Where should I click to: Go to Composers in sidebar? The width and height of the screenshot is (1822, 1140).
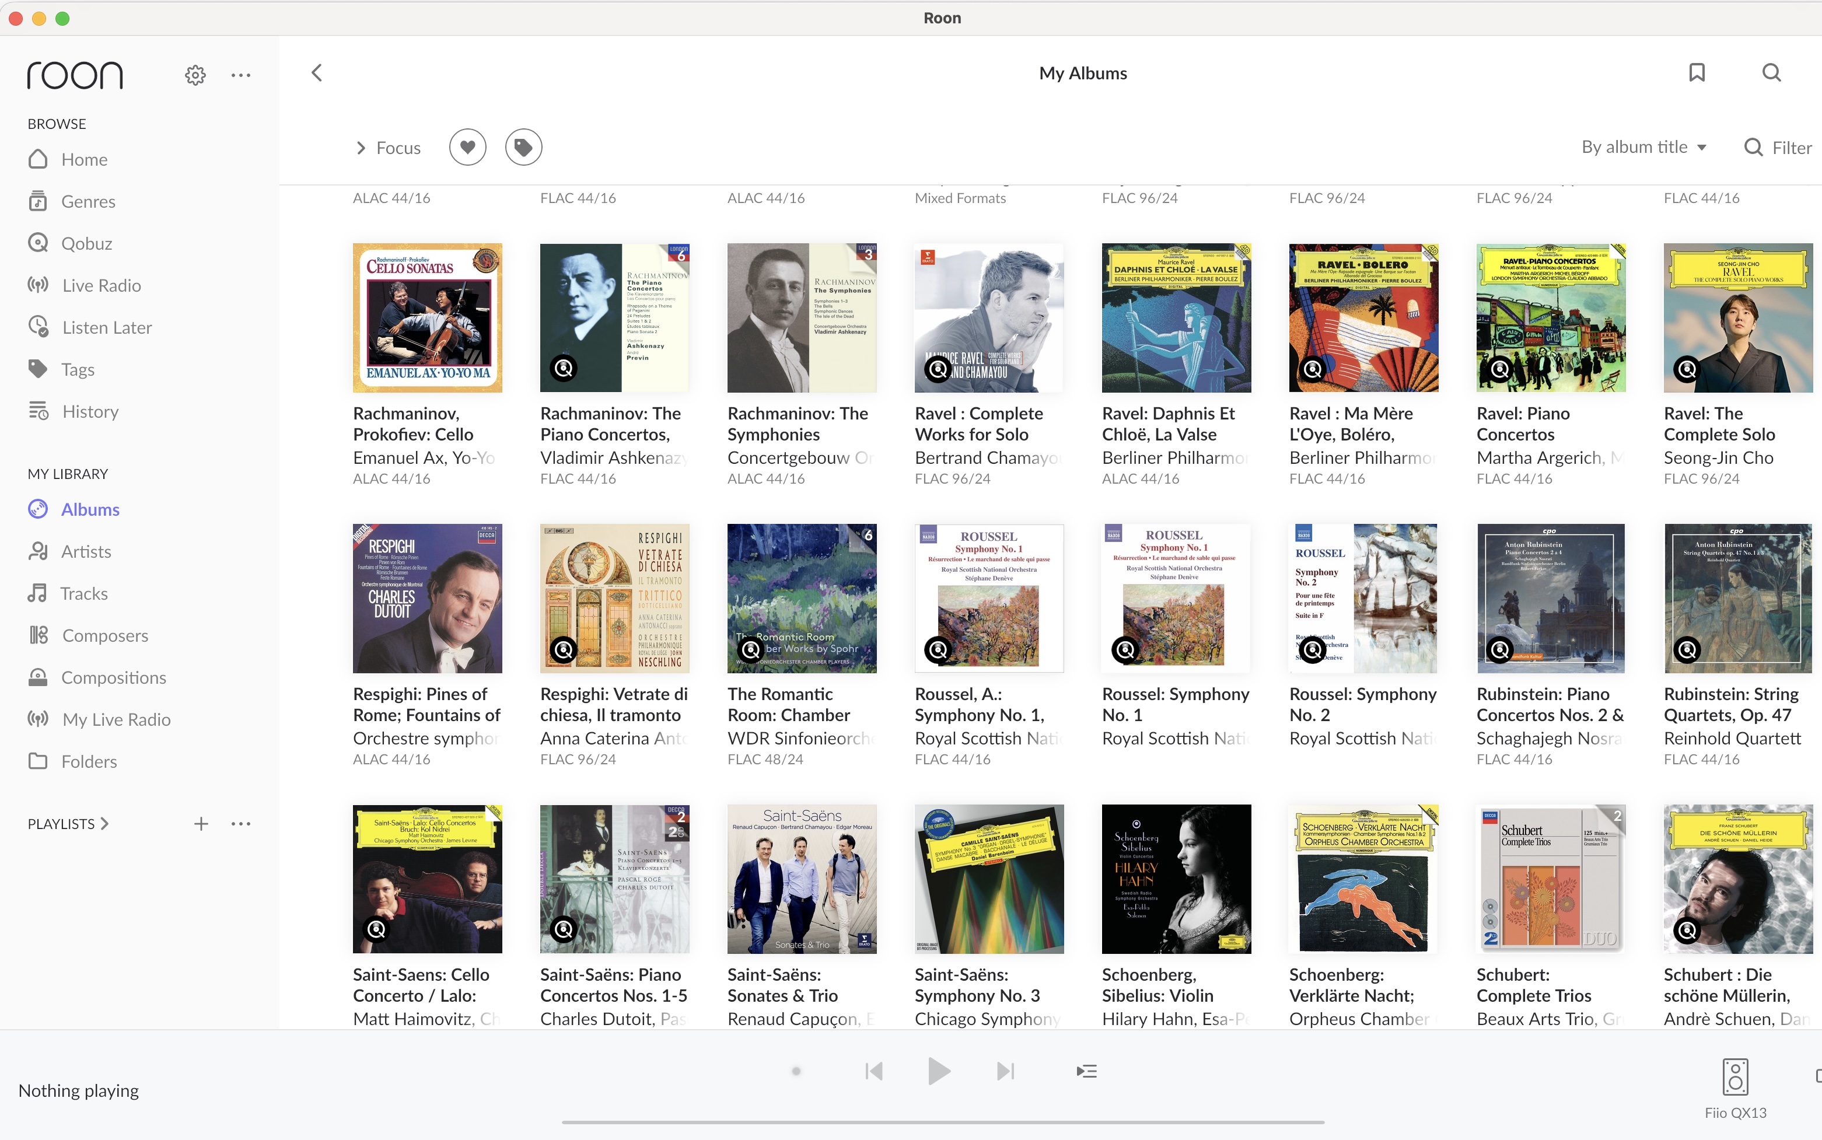click(105, 635)
